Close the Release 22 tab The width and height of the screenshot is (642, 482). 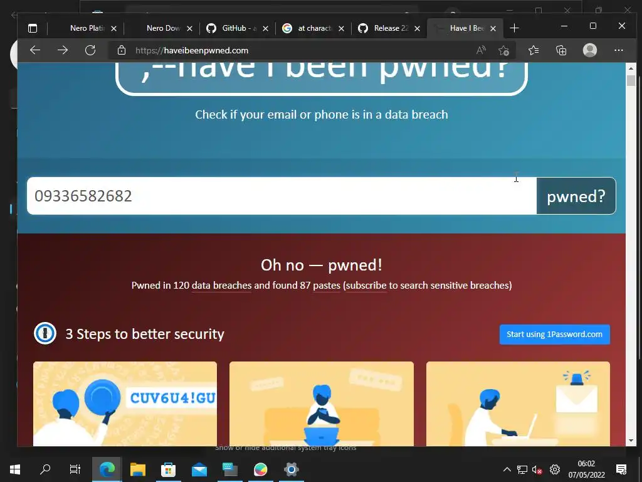tap(417, 28)
